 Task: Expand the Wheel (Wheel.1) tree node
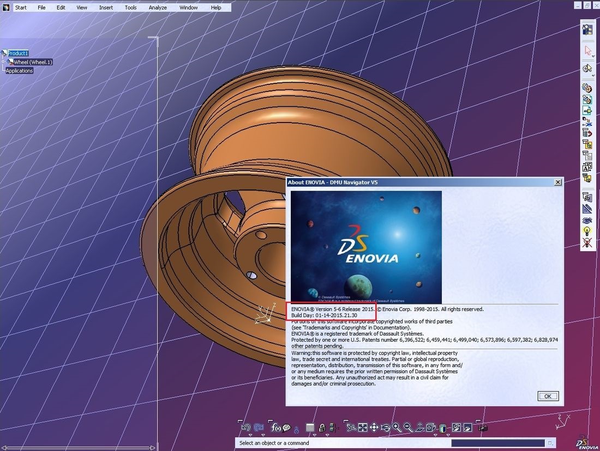[4, 62]
